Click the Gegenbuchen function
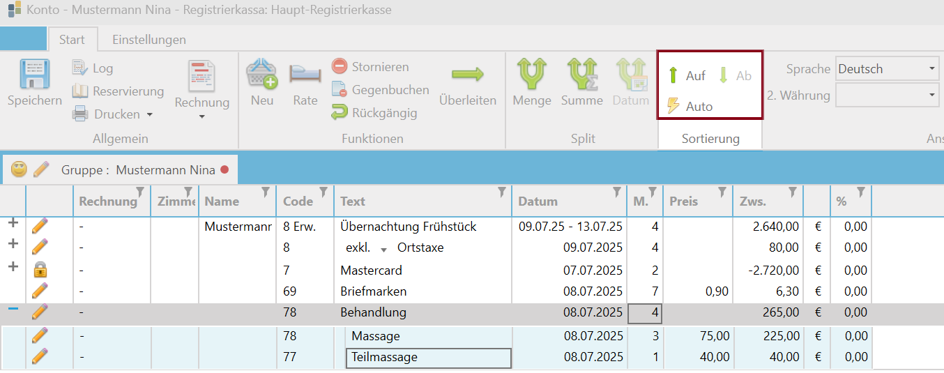Image resolution: width=944 pixels, height=373 pixels. (x=380, y=90)
